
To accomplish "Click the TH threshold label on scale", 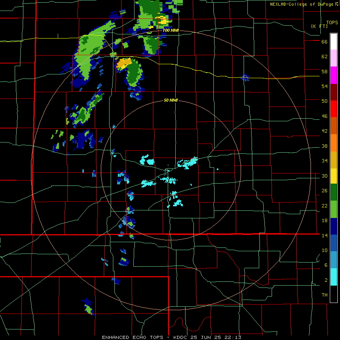I will tap(325, 295).
